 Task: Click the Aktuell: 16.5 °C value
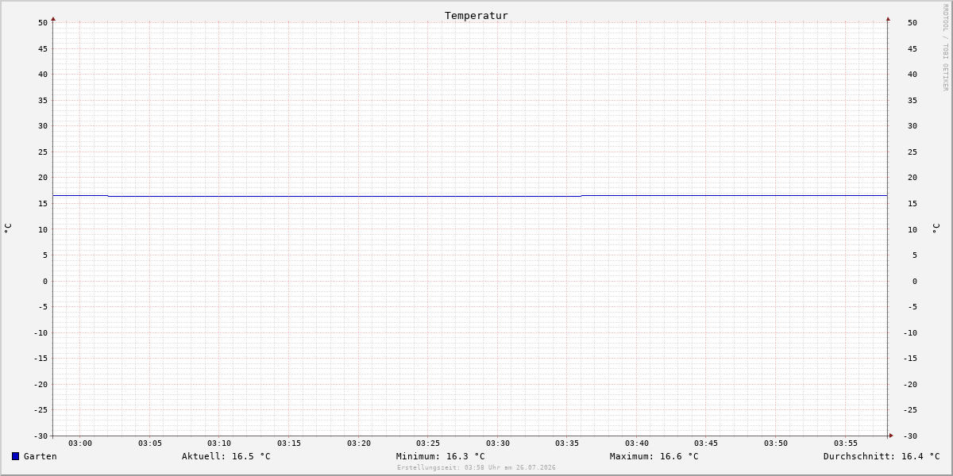pyautogui.click(x=226, y=456)
